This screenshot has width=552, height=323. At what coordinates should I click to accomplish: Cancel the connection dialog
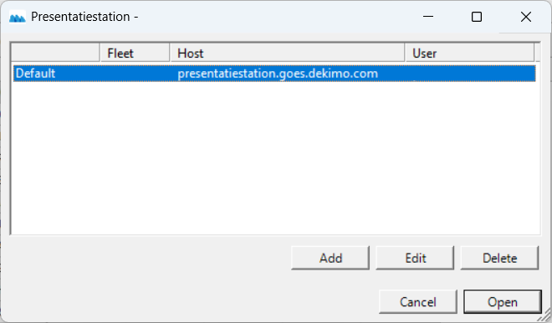418,302
